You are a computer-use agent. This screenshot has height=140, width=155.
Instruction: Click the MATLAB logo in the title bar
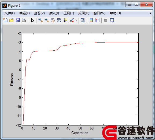click(x=5, y=6)
